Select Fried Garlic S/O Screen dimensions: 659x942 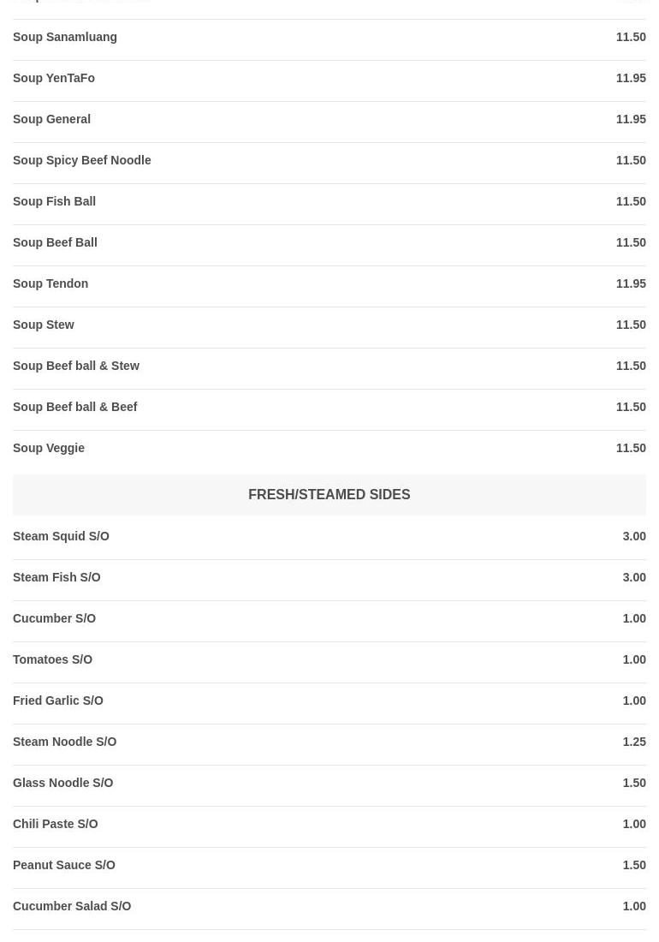point(58,701)
